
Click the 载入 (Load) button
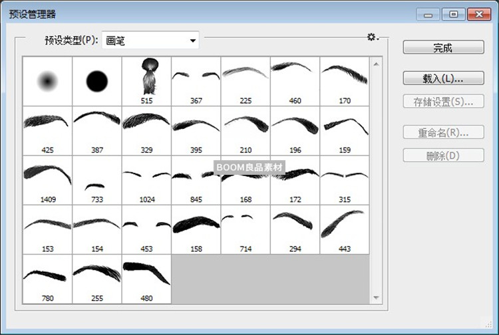click(442, 78)
